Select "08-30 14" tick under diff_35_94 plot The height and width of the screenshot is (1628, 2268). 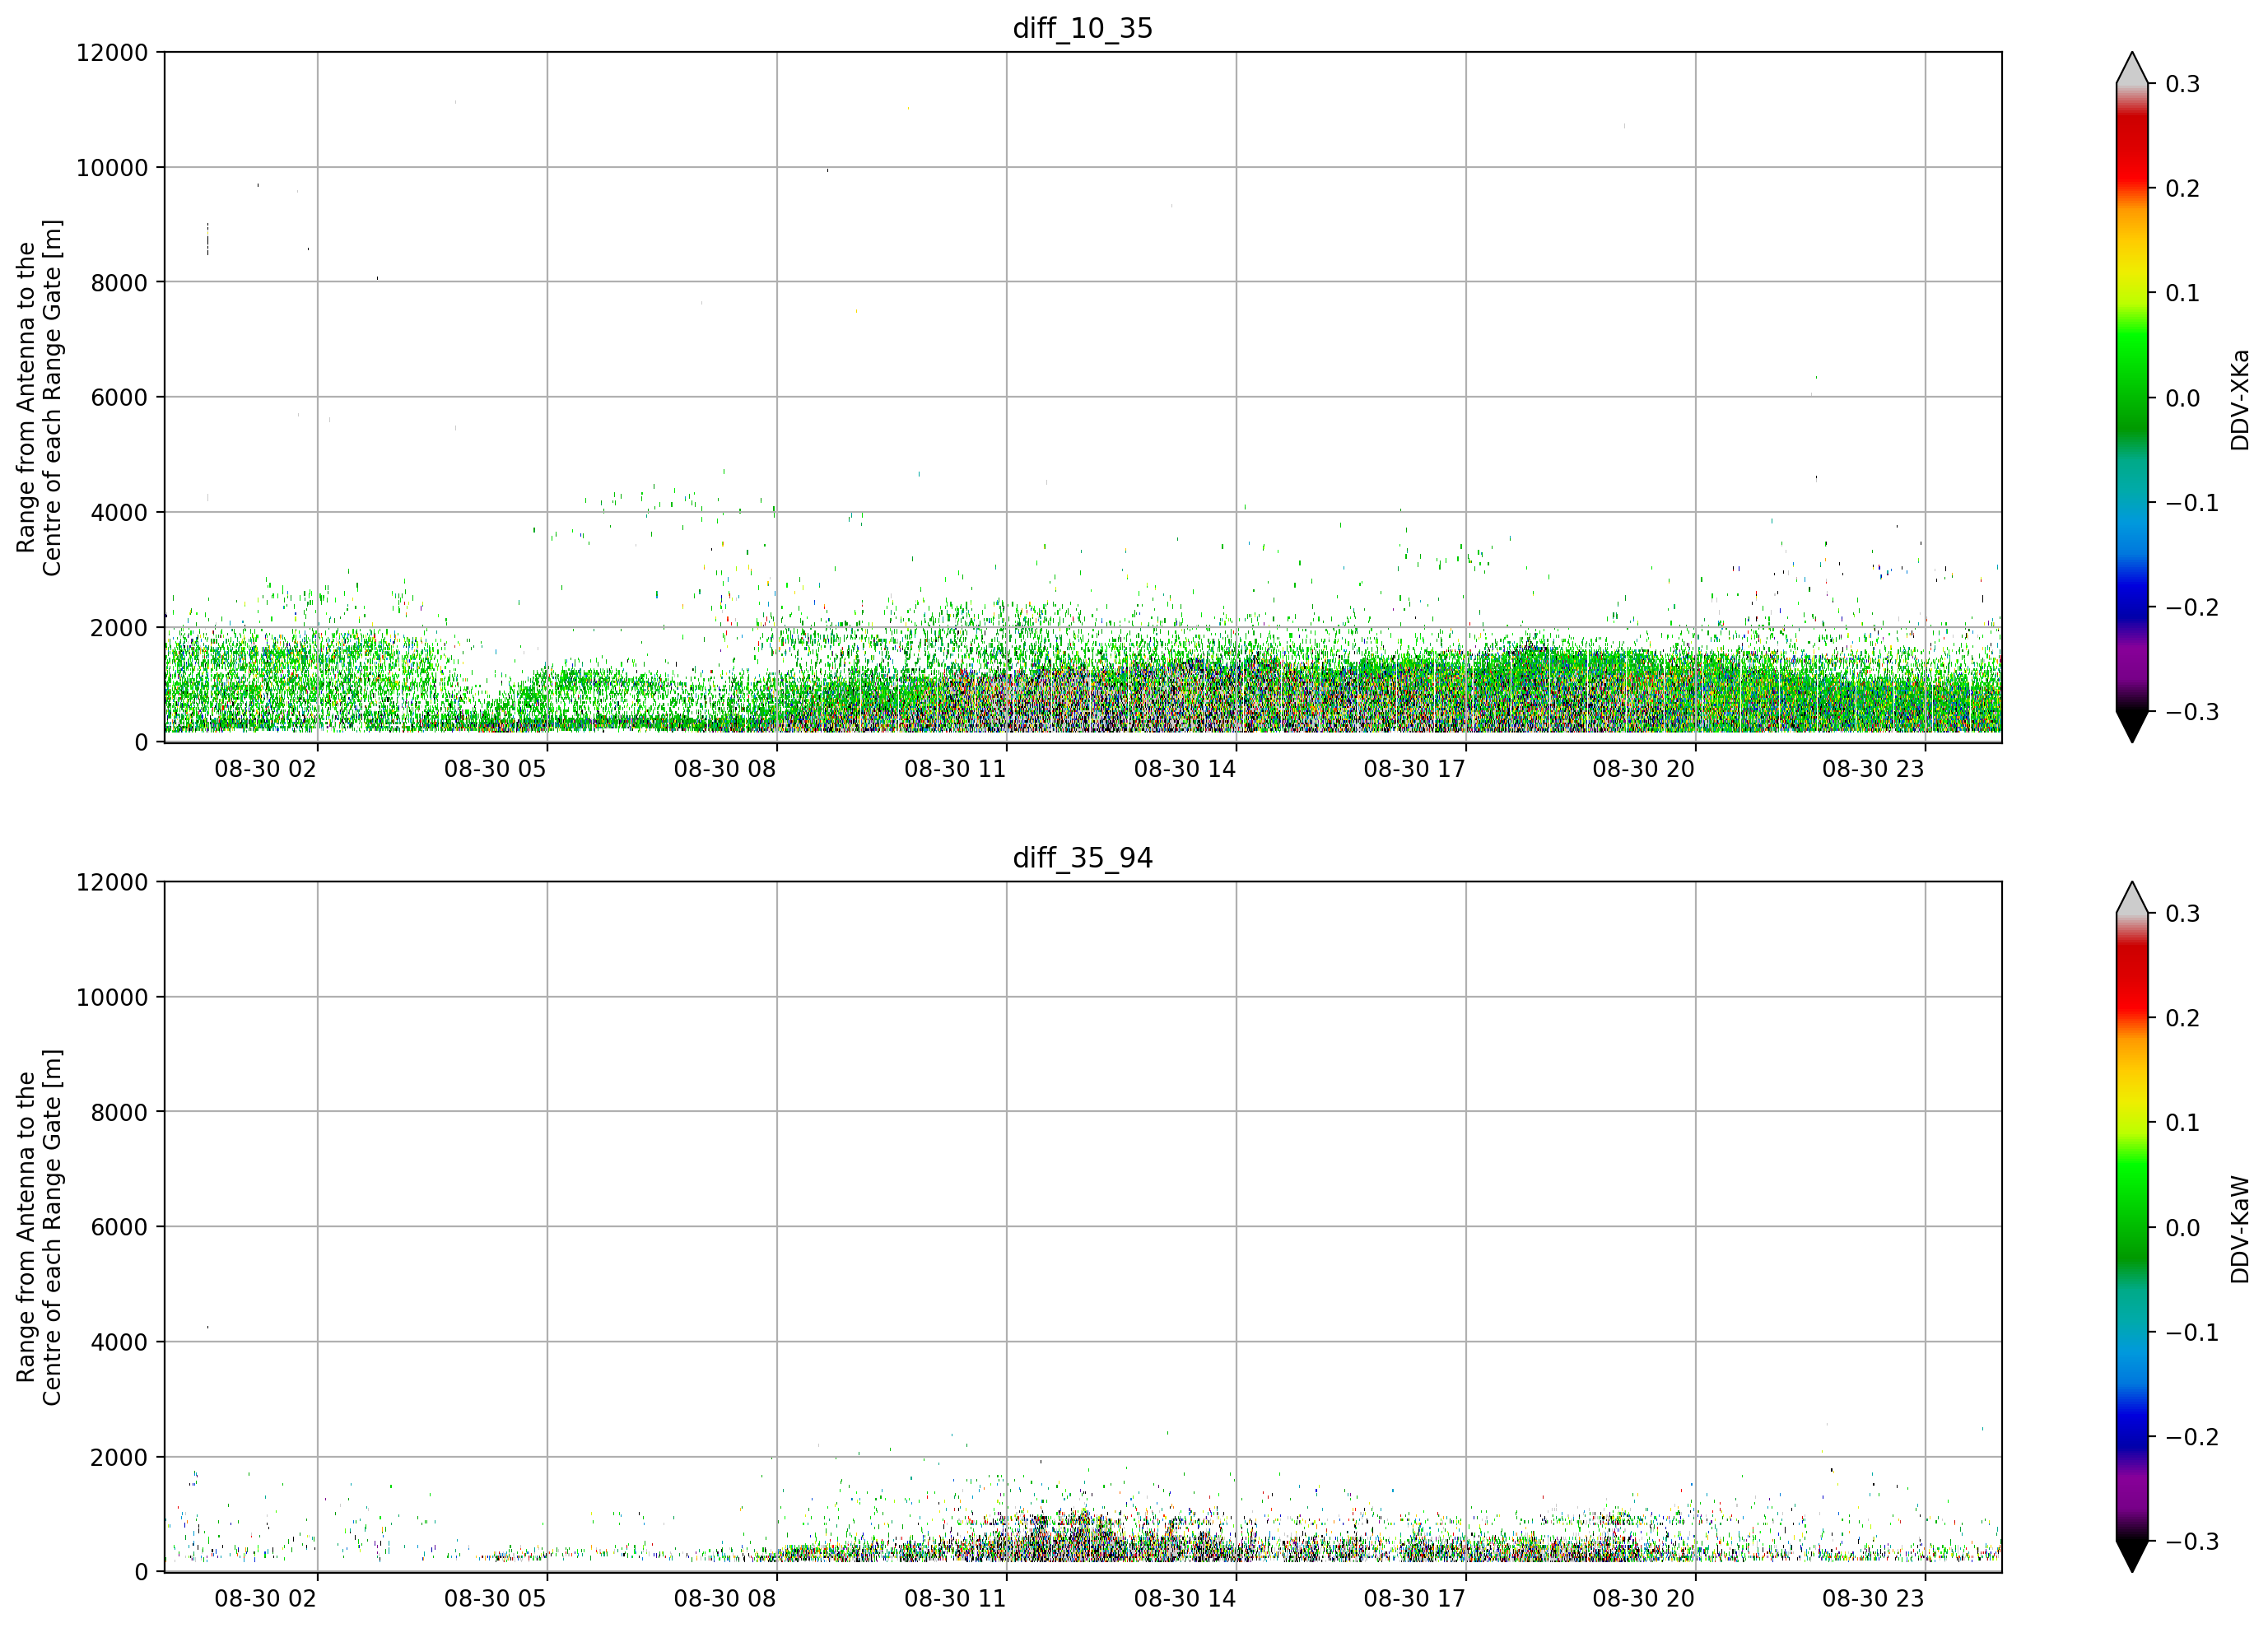pyautogui.click(x=1185, y=1599)
